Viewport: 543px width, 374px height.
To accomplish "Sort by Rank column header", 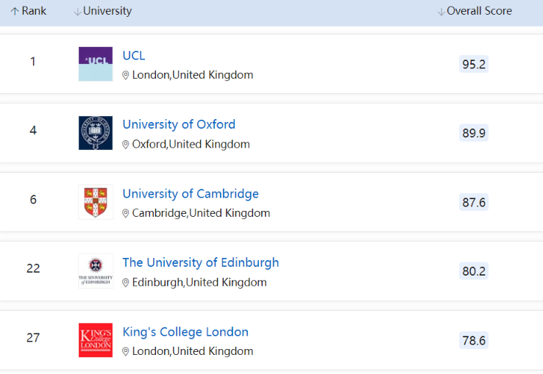I will coord(29,11).
